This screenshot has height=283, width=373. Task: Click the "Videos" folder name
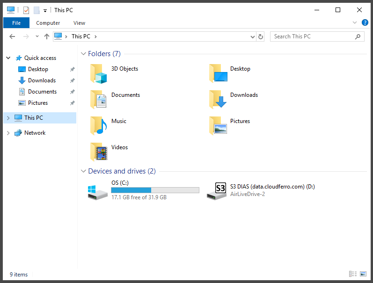point(119,147)
